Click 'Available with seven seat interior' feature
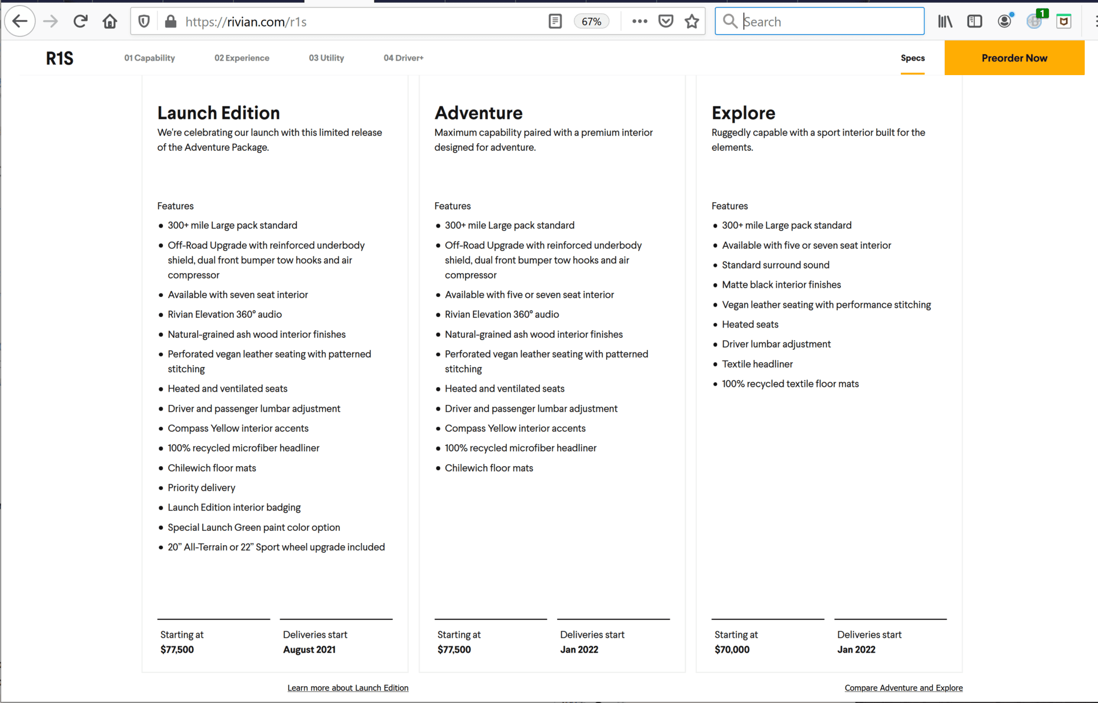 [x=238, y=295]
